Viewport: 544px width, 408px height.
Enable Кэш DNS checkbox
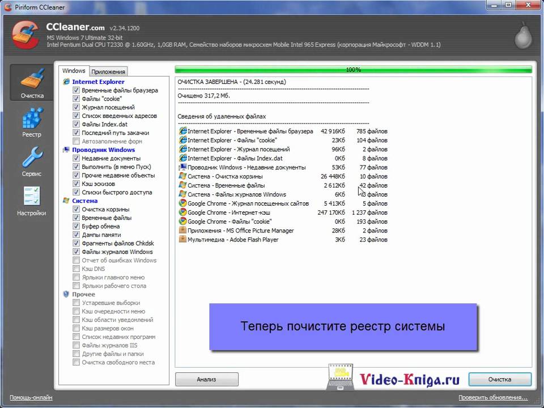(76, 269)
